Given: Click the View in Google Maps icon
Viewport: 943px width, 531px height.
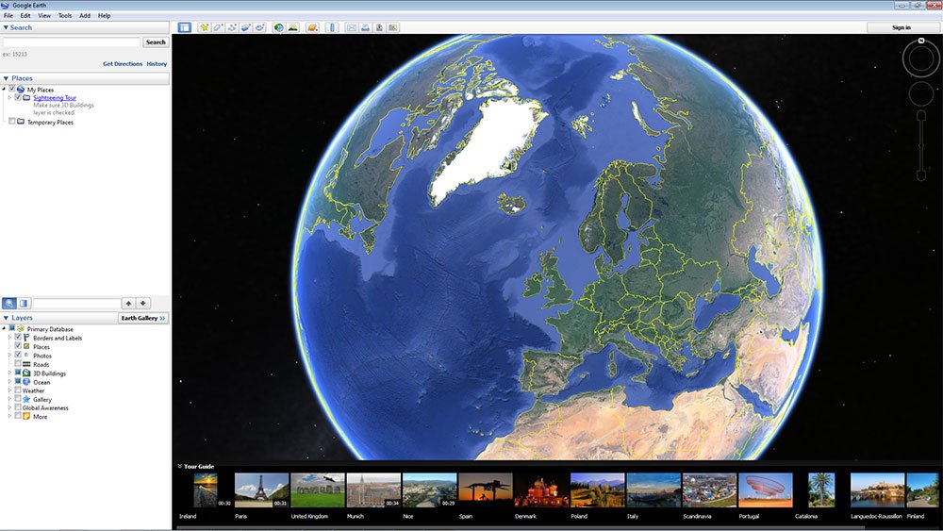Looking at the screenshot, I should (393, 27).
